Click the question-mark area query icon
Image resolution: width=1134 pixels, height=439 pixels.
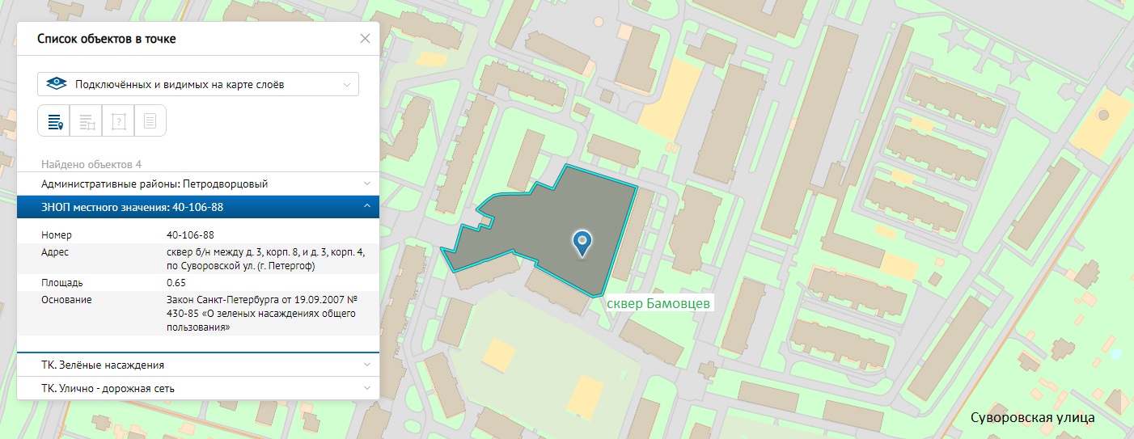(118, 121)
